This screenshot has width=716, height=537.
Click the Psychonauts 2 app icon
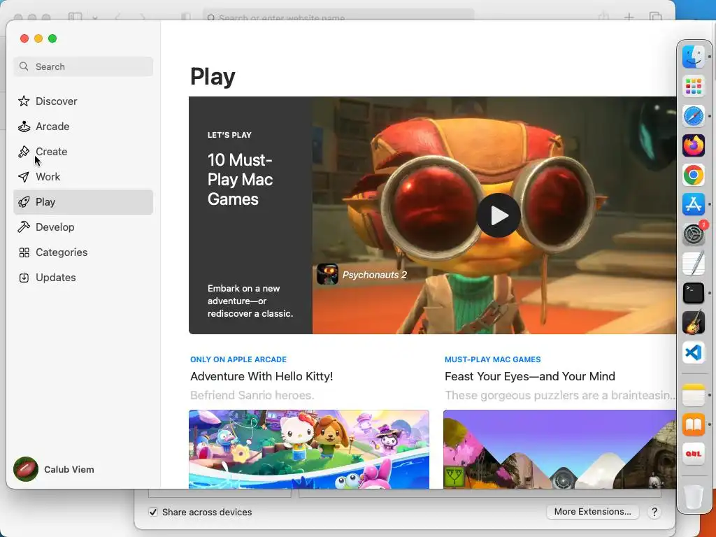327,274
